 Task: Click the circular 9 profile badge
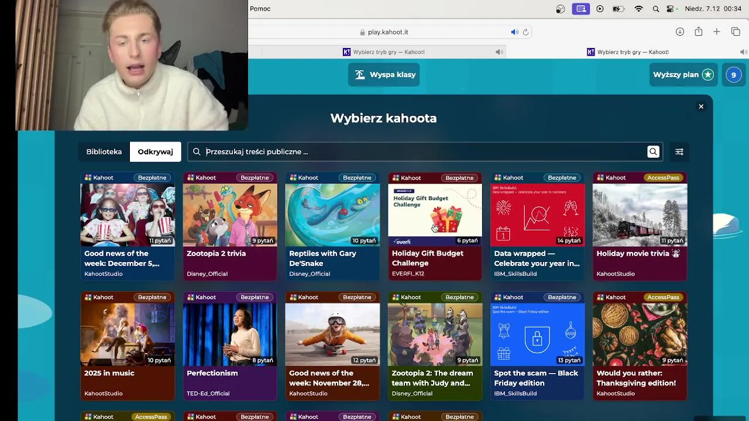[x=734, y=75]
